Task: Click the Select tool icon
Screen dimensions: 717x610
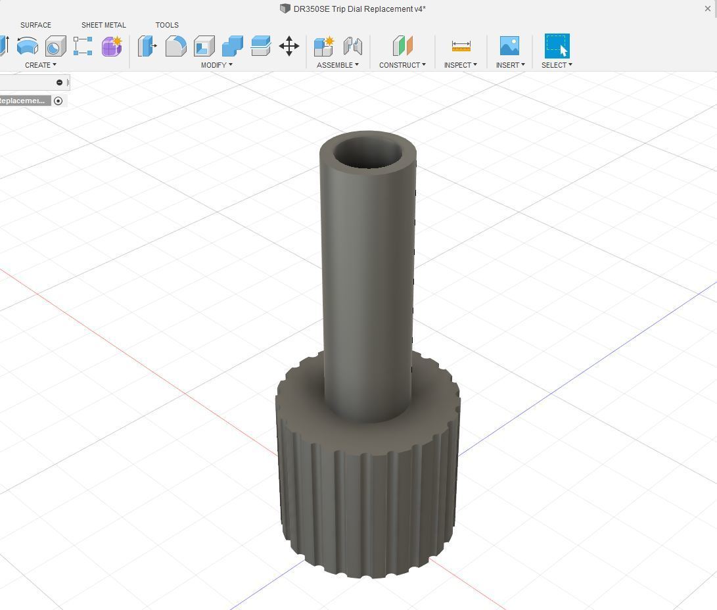Action: pos(557,46)
